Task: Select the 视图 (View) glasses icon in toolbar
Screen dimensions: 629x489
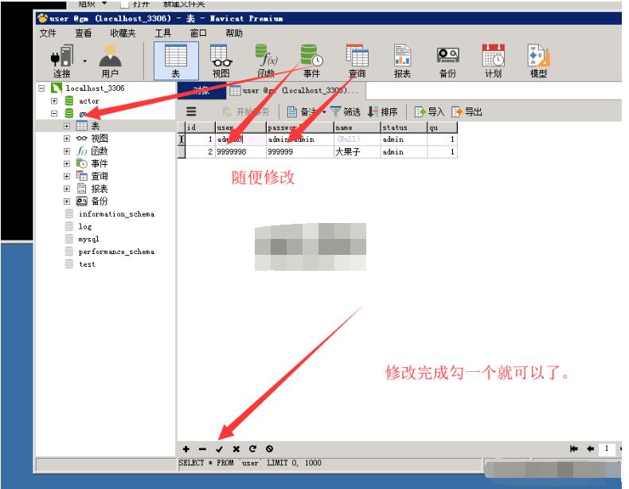Action: 221,59
